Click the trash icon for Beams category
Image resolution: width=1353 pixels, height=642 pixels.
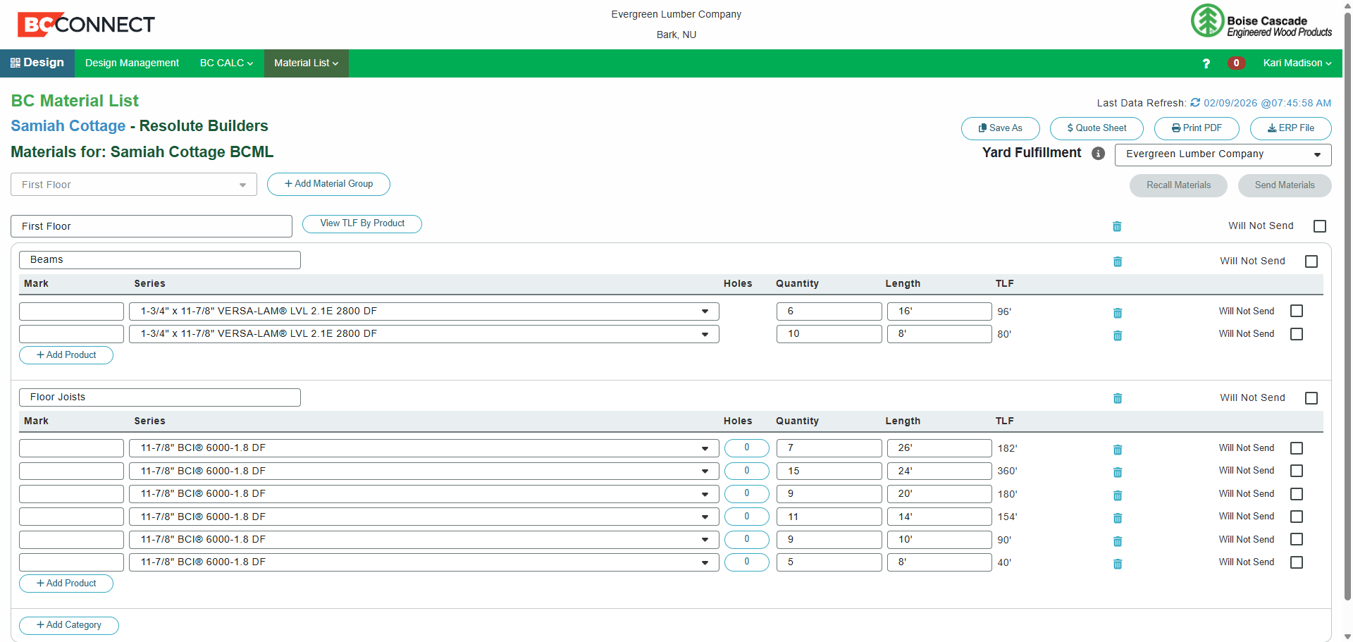click(1118, 261)
